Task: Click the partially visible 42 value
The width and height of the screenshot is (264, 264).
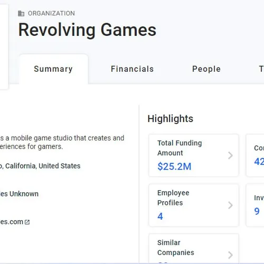Action: pos(259,162)
